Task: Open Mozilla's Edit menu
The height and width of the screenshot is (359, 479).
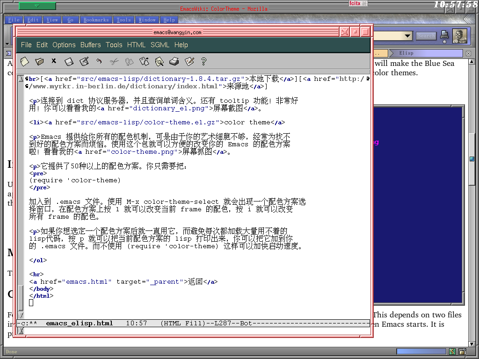Action: (x=33, y=20)
